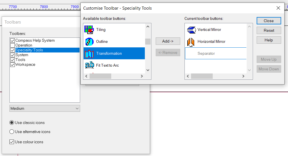Click the available list horizontal scroll left arrow
The height and width of the screenshot is (156, 288).
[86, 76]
